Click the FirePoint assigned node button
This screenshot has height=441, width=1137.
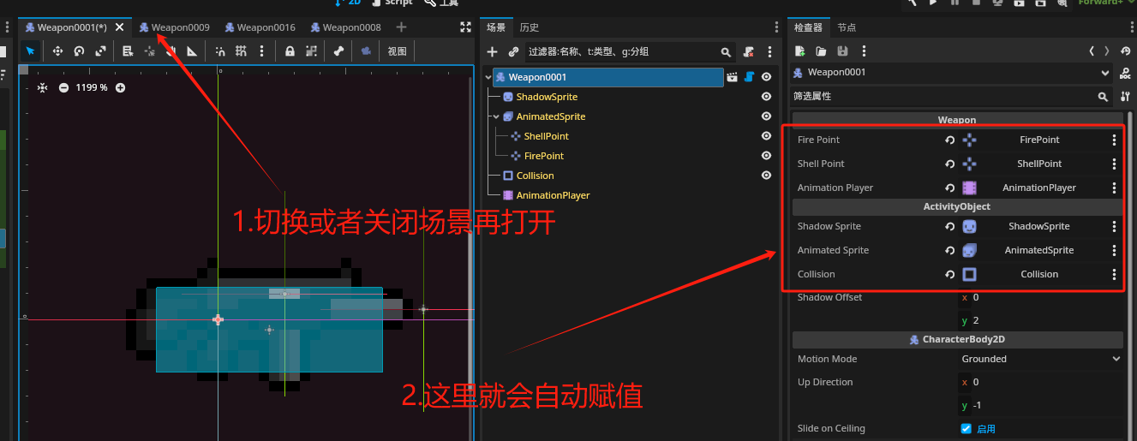point(1039,140)
